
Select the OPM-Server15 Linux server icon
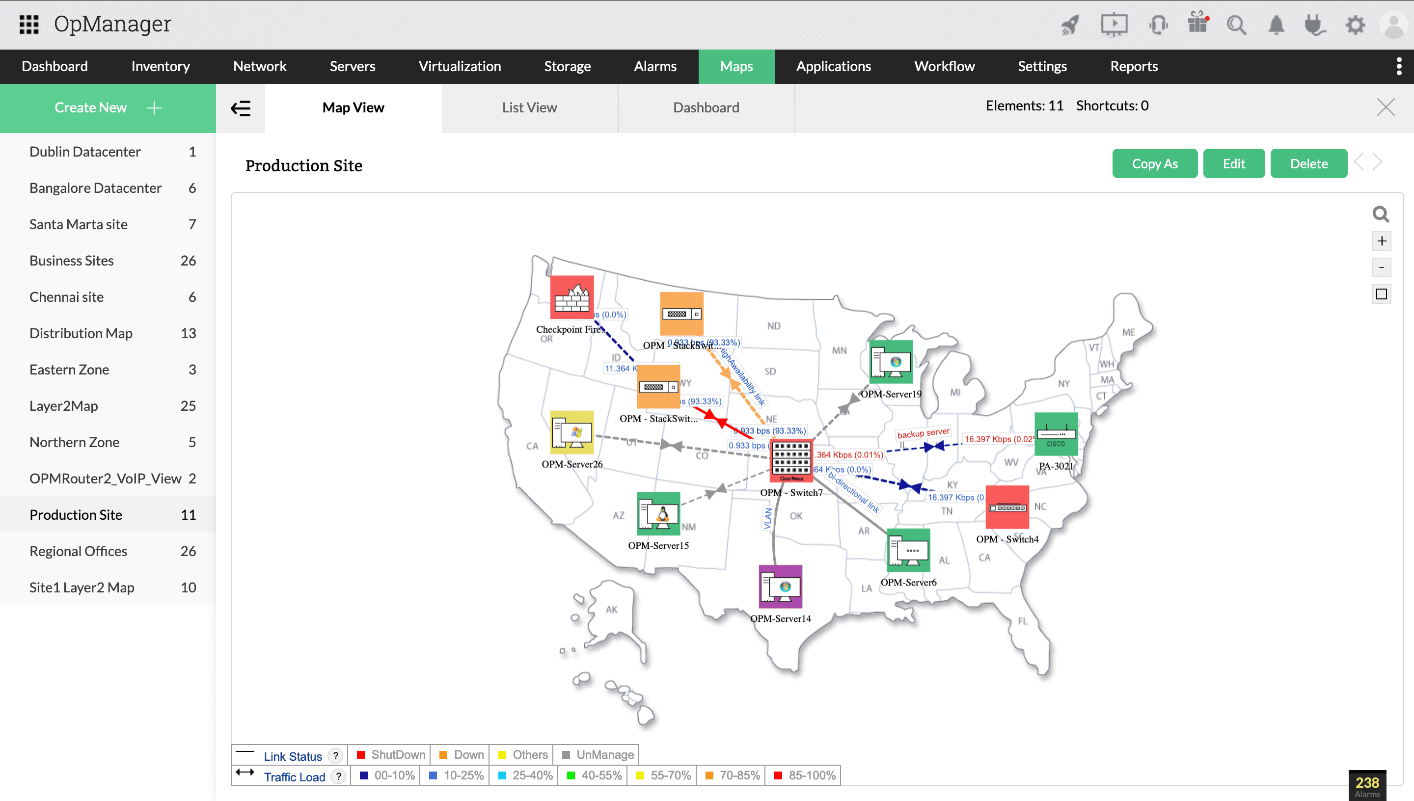coord(658,514)
